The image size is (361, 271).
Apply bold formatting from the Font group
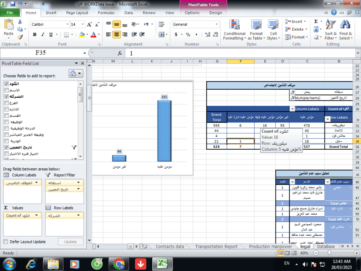[35, 34]
